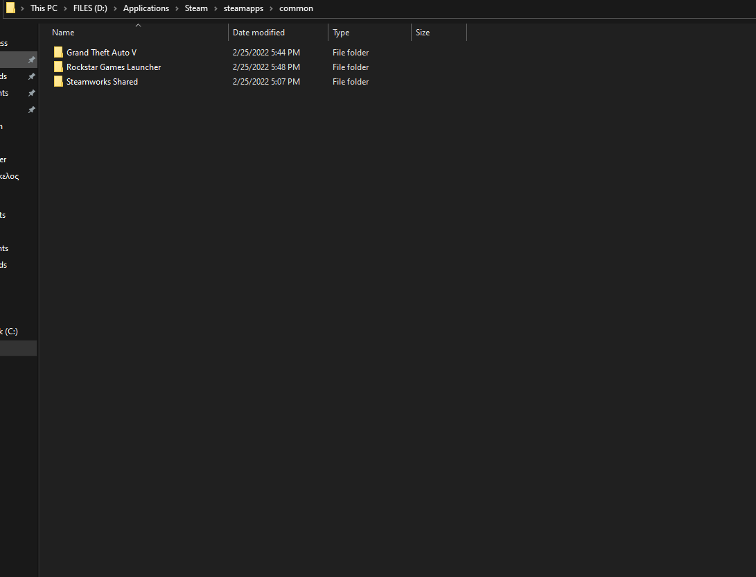Click the 2/25/2022 5:48 PM date cell
The image size is (756, 577).
(x=266, y=67)
